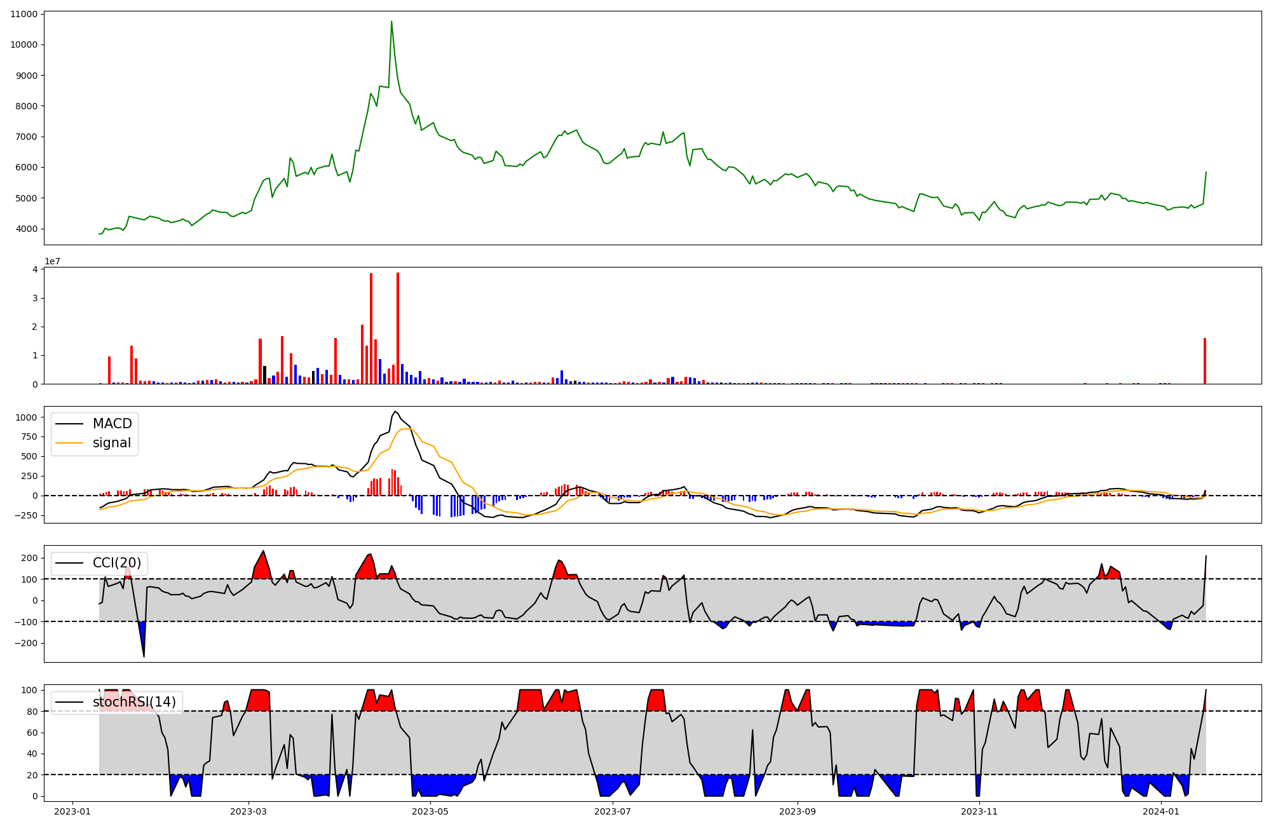The height and width of the screenshot is (826, 1271).
Task: Click the 4000 price axis tick label
Action: pyautogui.click(x=26, y=229)
